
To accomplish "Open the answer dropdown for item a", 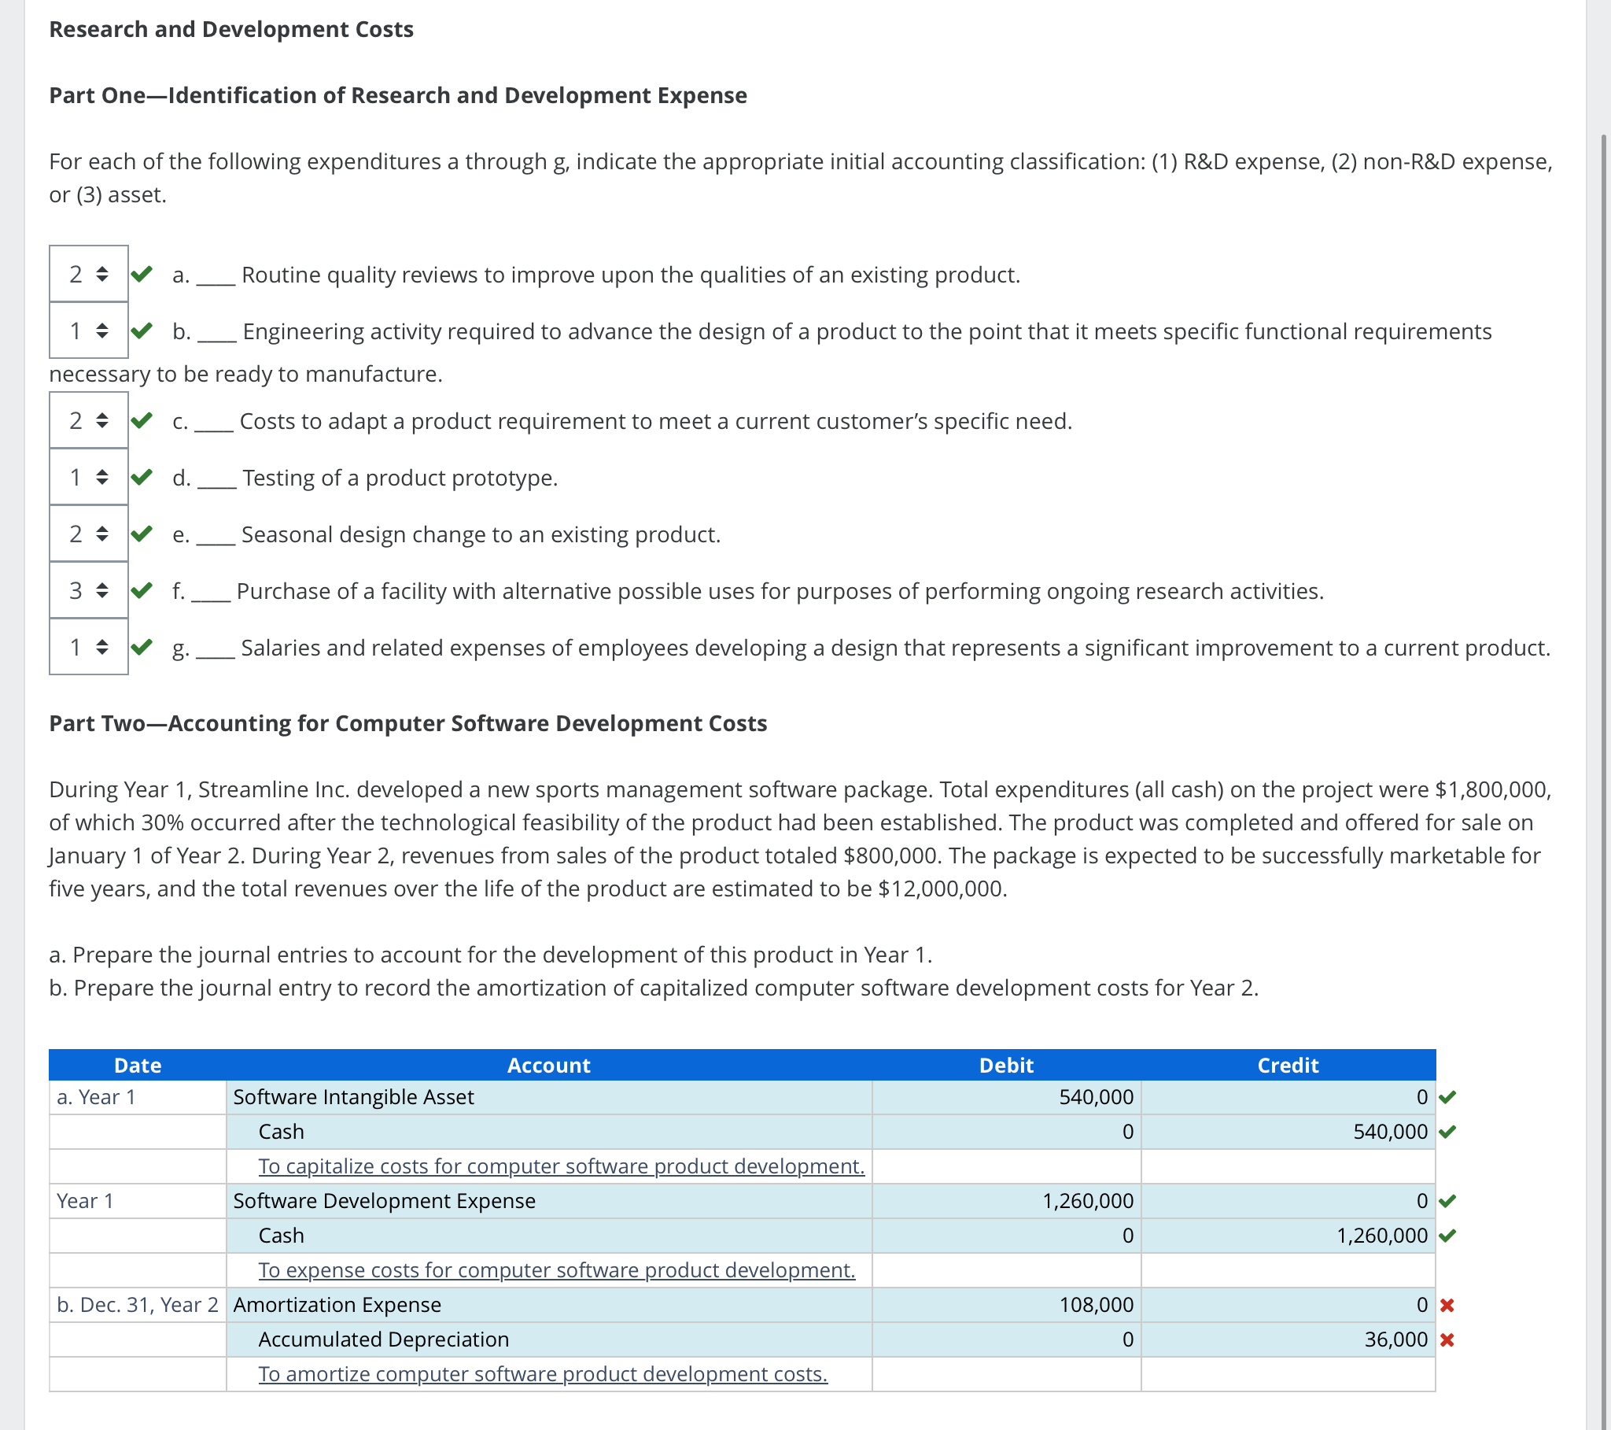I will coord(88,274).
